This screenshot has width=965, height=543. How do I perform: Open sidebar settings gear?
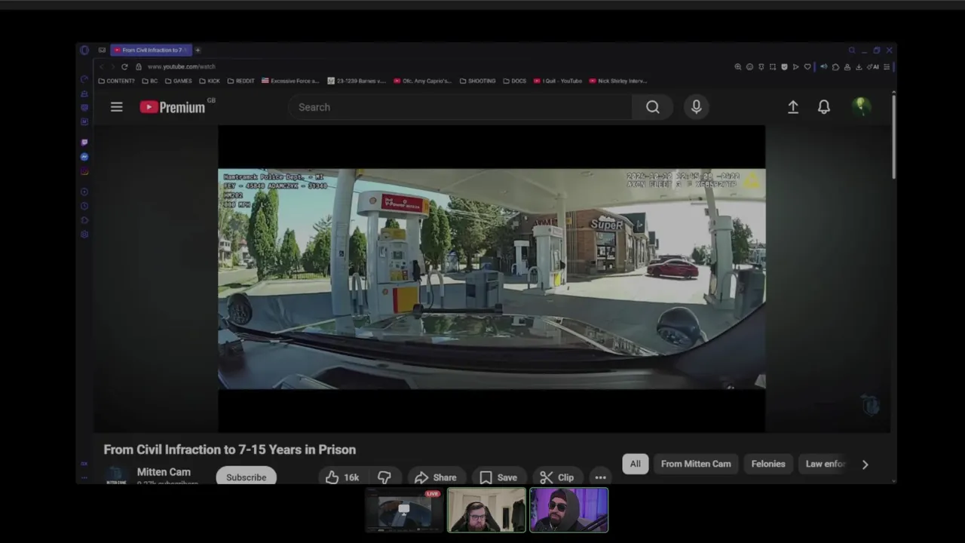84,234
